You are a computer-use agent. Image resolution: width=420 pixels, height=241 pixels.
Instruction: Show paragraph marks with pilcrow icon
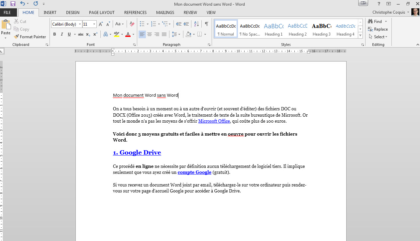(206, 24)
